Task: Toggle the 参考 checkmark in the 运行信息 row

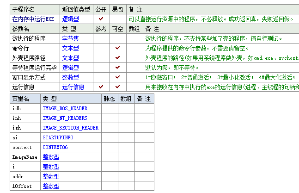Action: pos(101,87)
